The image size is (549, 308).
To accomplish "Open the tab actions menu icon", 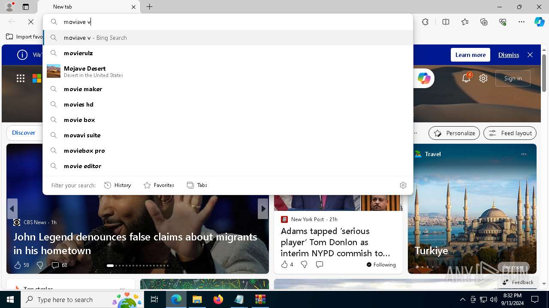I will pos(26,7).
